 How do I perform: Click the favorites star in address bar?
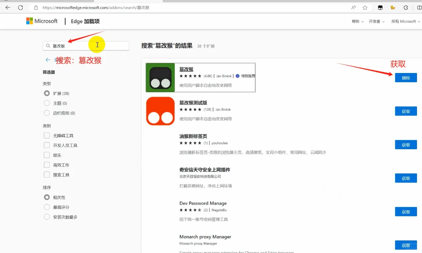[365, 7]
